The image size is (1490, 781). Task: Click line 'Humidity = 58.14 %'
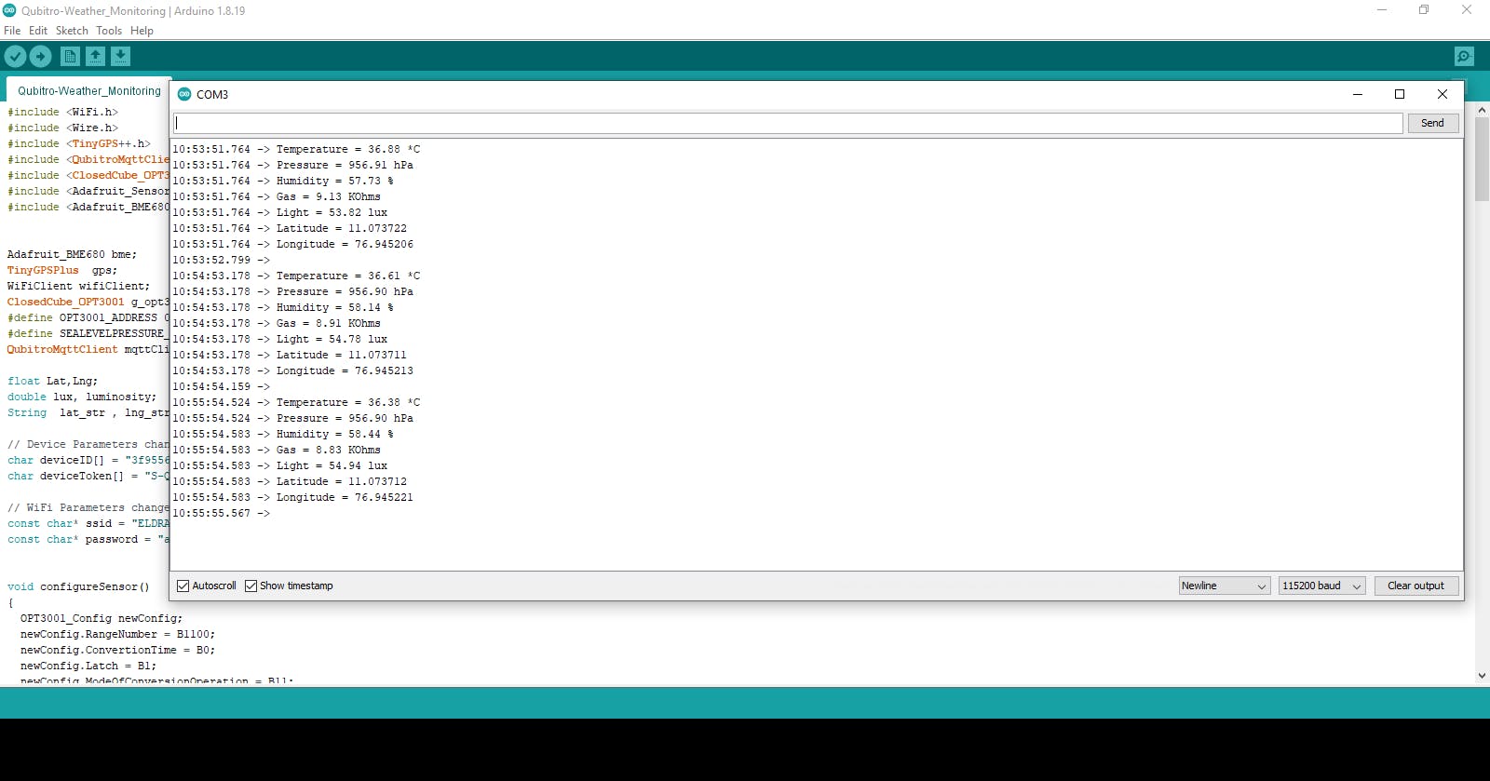point(335,307)
